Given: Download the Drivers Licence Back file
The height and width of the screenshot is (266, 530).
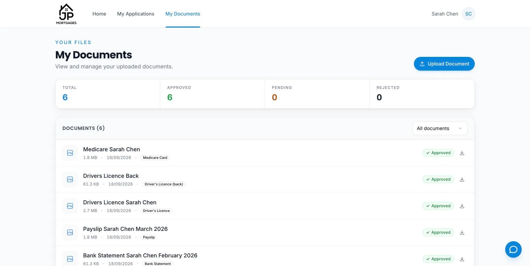Looking at the screenshot, I should (x=462, y=180).
